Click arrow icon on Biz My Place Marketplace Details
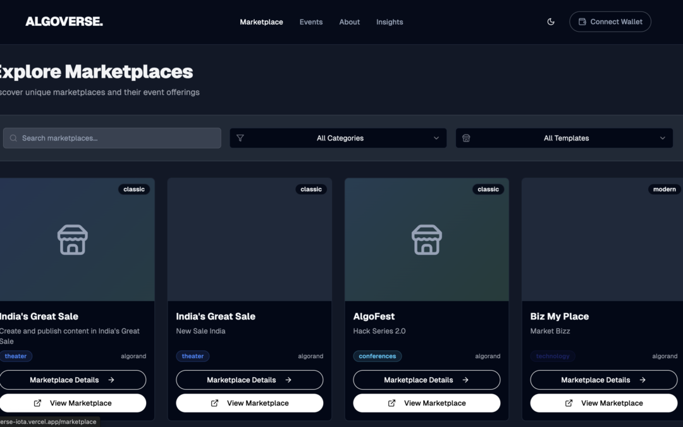 643,380
